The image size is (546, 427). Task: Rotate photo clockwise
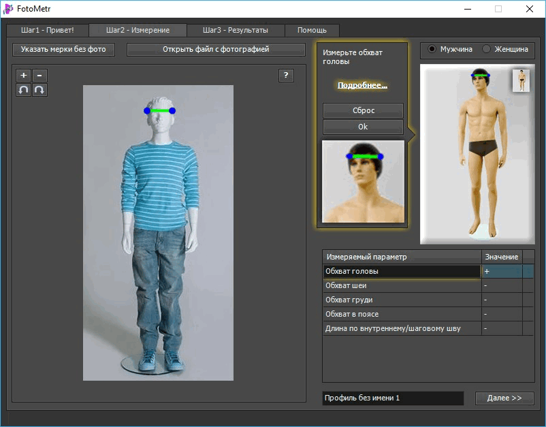click(39, 90)
